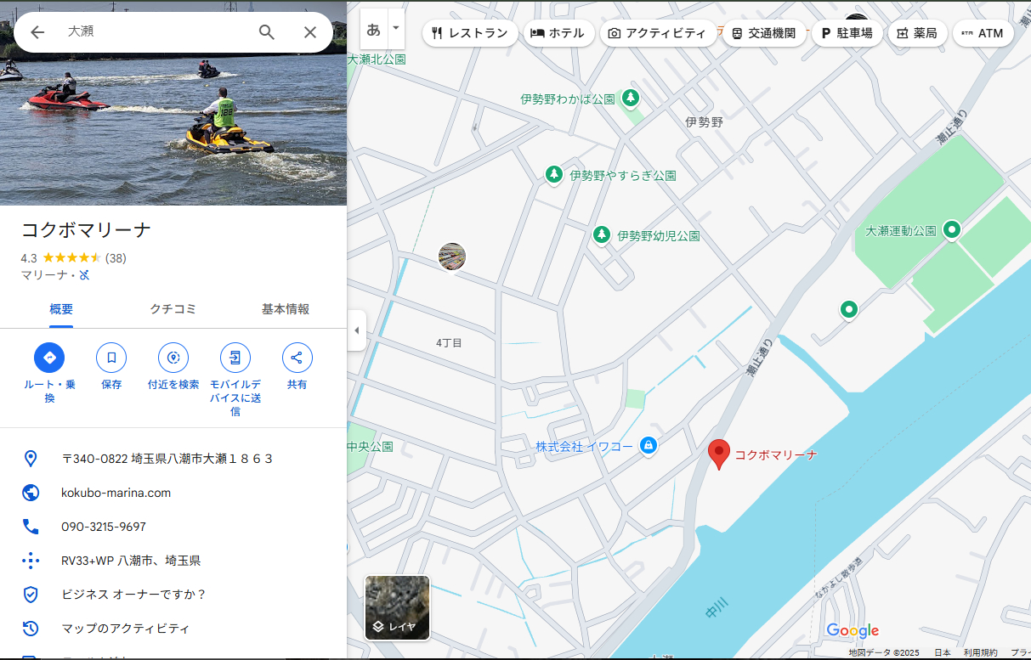Click the 伊勢野わかば公園 park marker

point(630,99)
